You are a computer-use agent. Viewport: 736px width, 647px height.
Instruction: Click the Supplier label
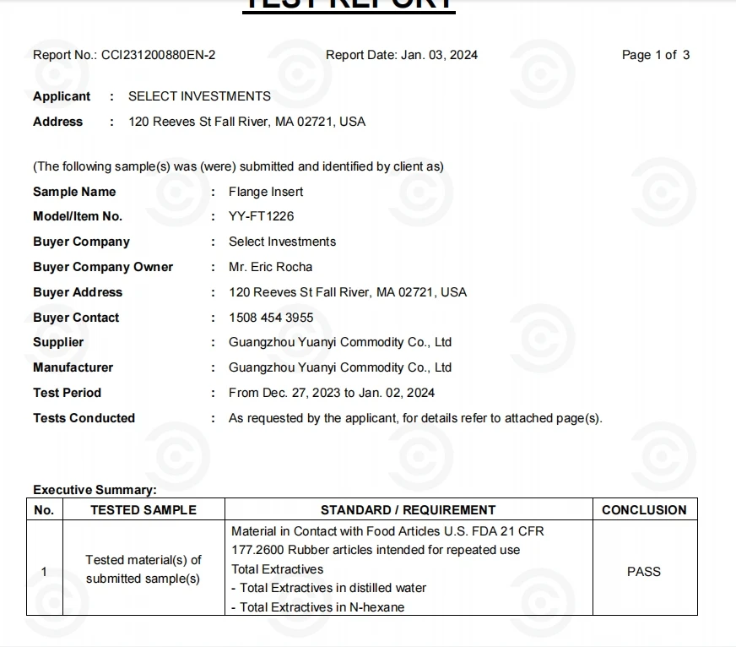58,343
